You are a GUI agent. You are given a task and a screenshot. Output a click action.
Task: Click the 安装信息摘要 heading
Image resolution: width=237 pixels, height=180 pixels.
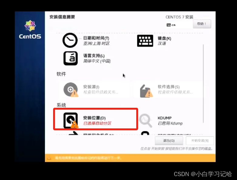point(62,17)
